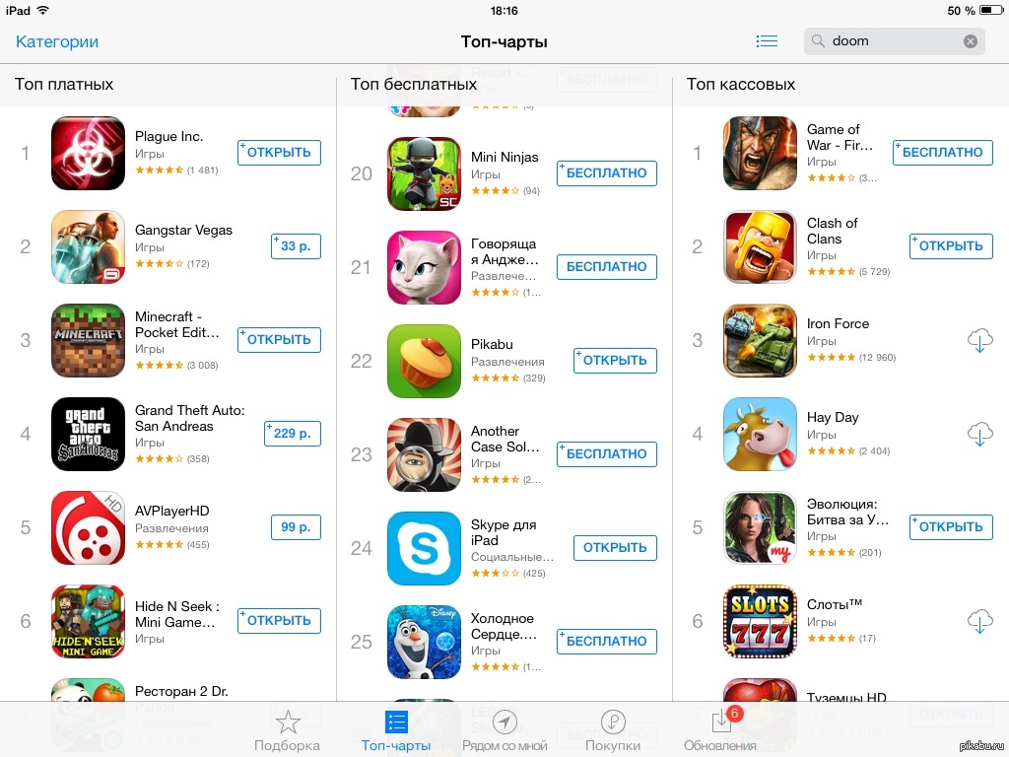Clear the doom search text

[x=971, y=41]
